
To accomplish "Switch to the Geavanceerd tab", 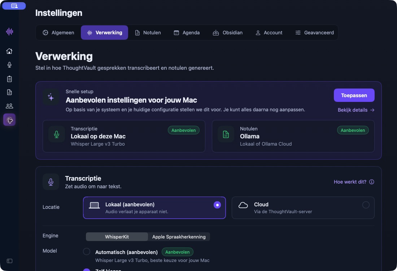I will coord(314,33).
